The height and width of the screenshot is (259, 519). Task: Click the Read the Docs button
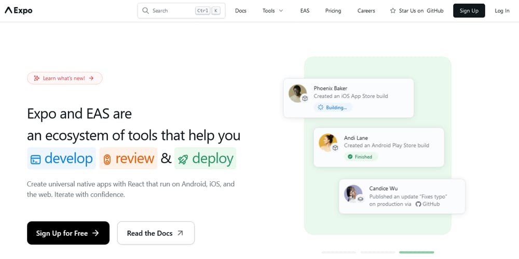click(x=156, y=233)
